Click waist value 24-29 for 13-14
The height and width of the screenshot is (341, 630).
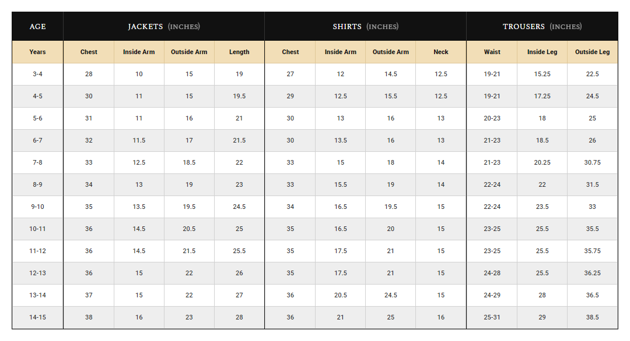(492, 295)
